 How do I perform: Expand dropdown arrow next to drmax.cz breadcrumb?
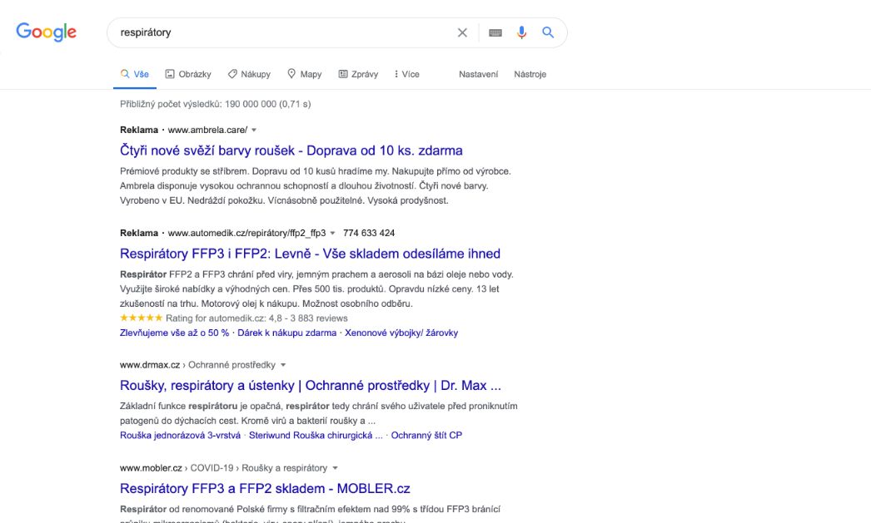[x=283, y=366]
